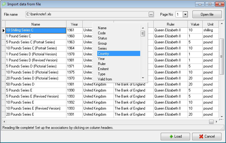226x143 pixels.
Task: Select the '5 Pounds Series E' name cell
Action: tap(36, 91)
